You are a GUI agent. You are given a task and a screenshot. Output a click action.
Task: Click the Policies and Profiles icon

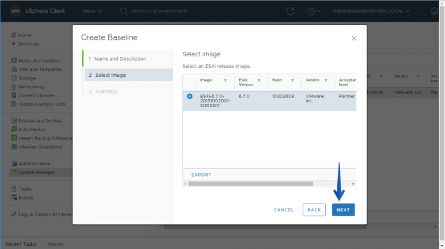tap(14, 120)
